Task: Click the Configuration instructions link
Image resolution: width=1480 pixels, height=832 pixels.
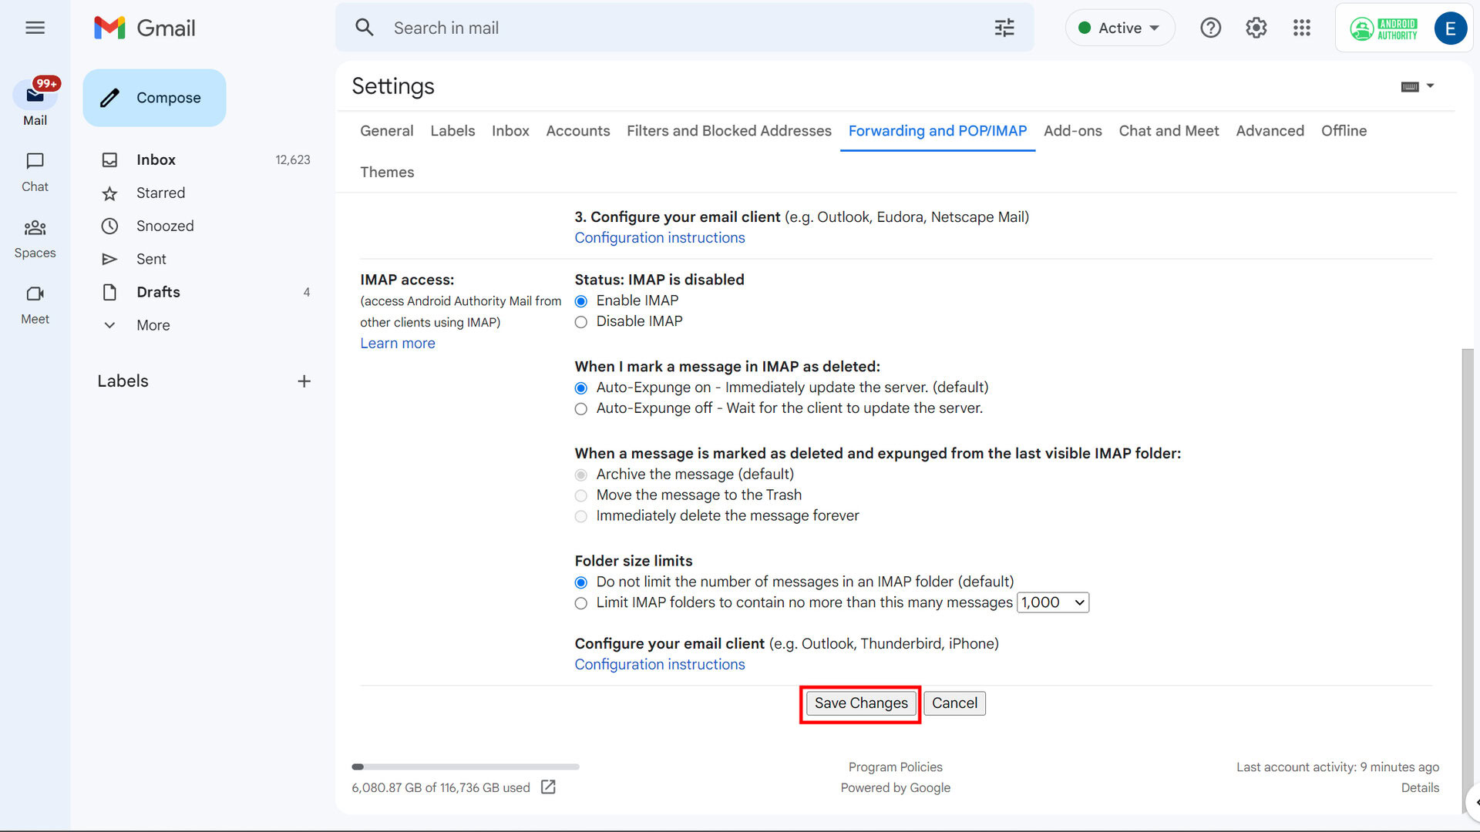Action: [x=660, y=664]
